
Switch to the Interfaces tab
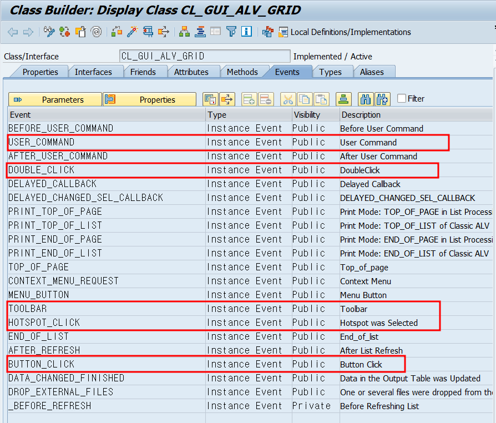coord(93,72)
